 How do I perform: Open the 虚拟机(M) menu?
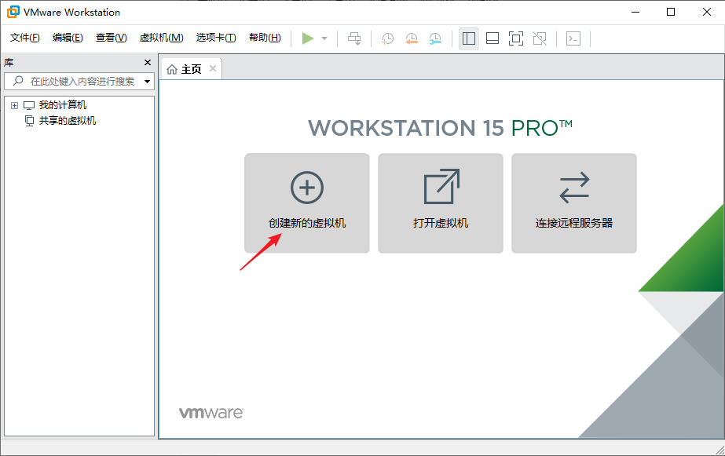tap(161, 38)
